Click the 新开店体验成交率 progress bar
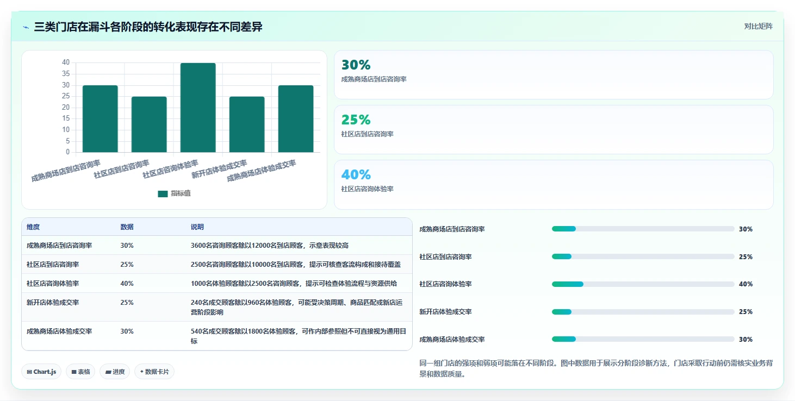 tap(643, 312)
